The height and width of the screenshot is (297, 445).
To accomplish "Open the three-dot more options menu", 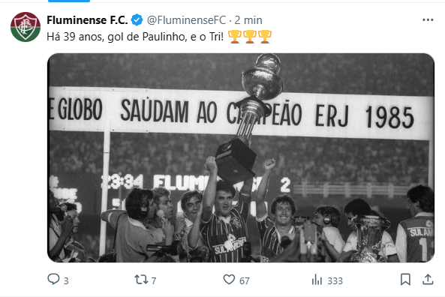I will 428,19.
